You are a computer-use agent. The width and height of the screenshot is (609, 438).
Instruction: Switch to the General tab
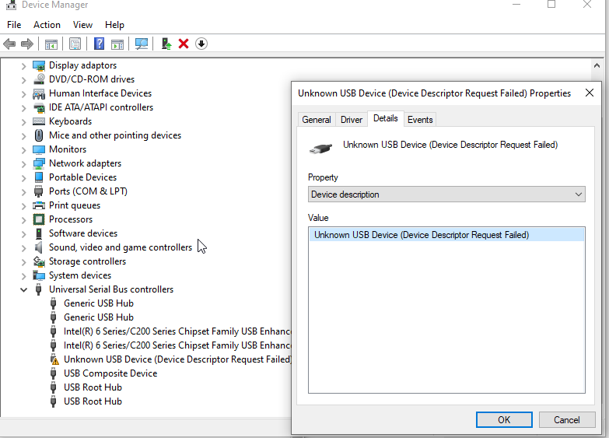[317, 120]
